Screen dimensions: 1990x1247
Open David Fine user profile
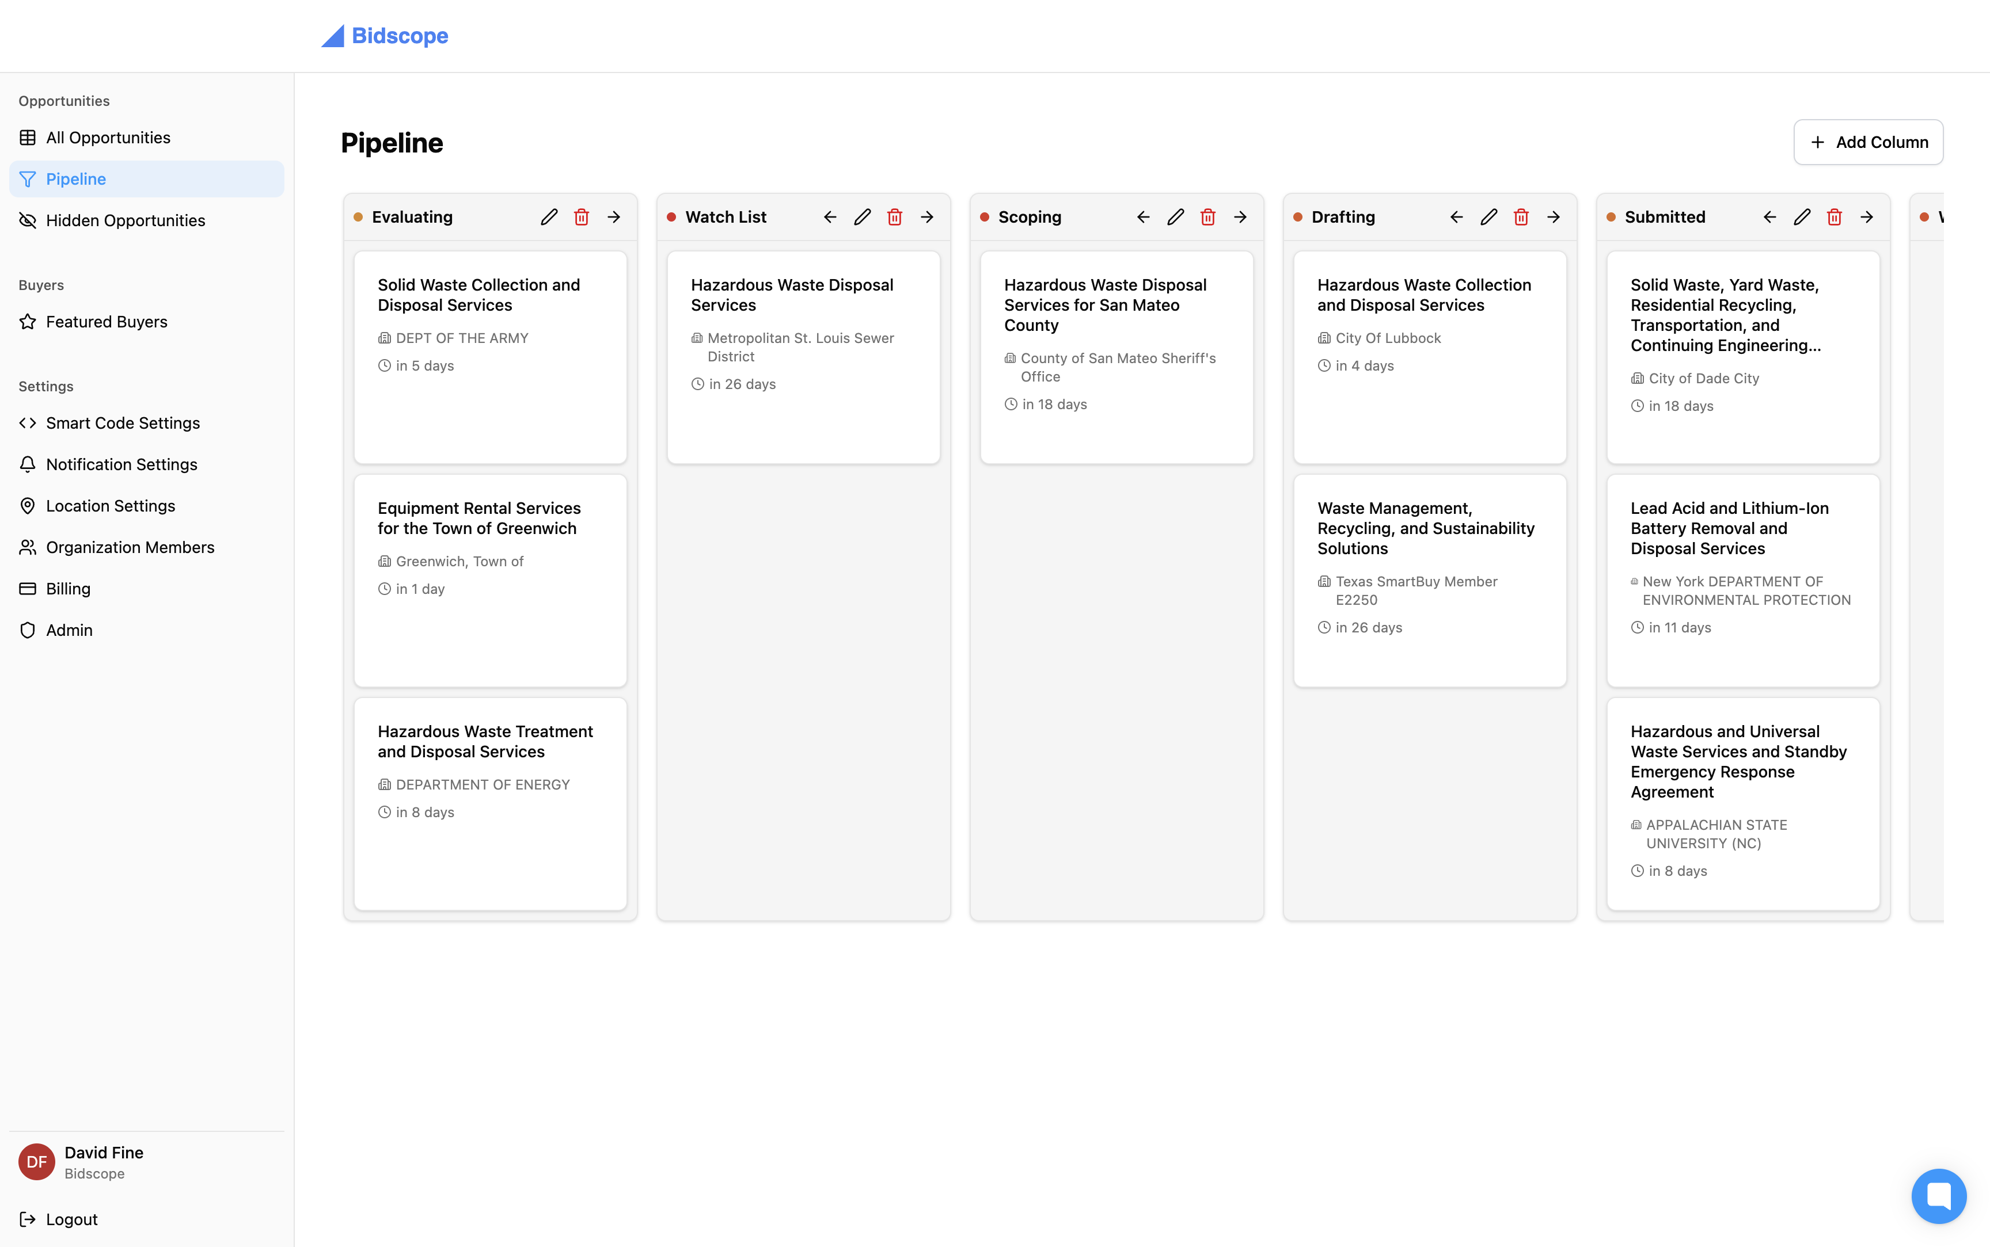point(103,1161)
